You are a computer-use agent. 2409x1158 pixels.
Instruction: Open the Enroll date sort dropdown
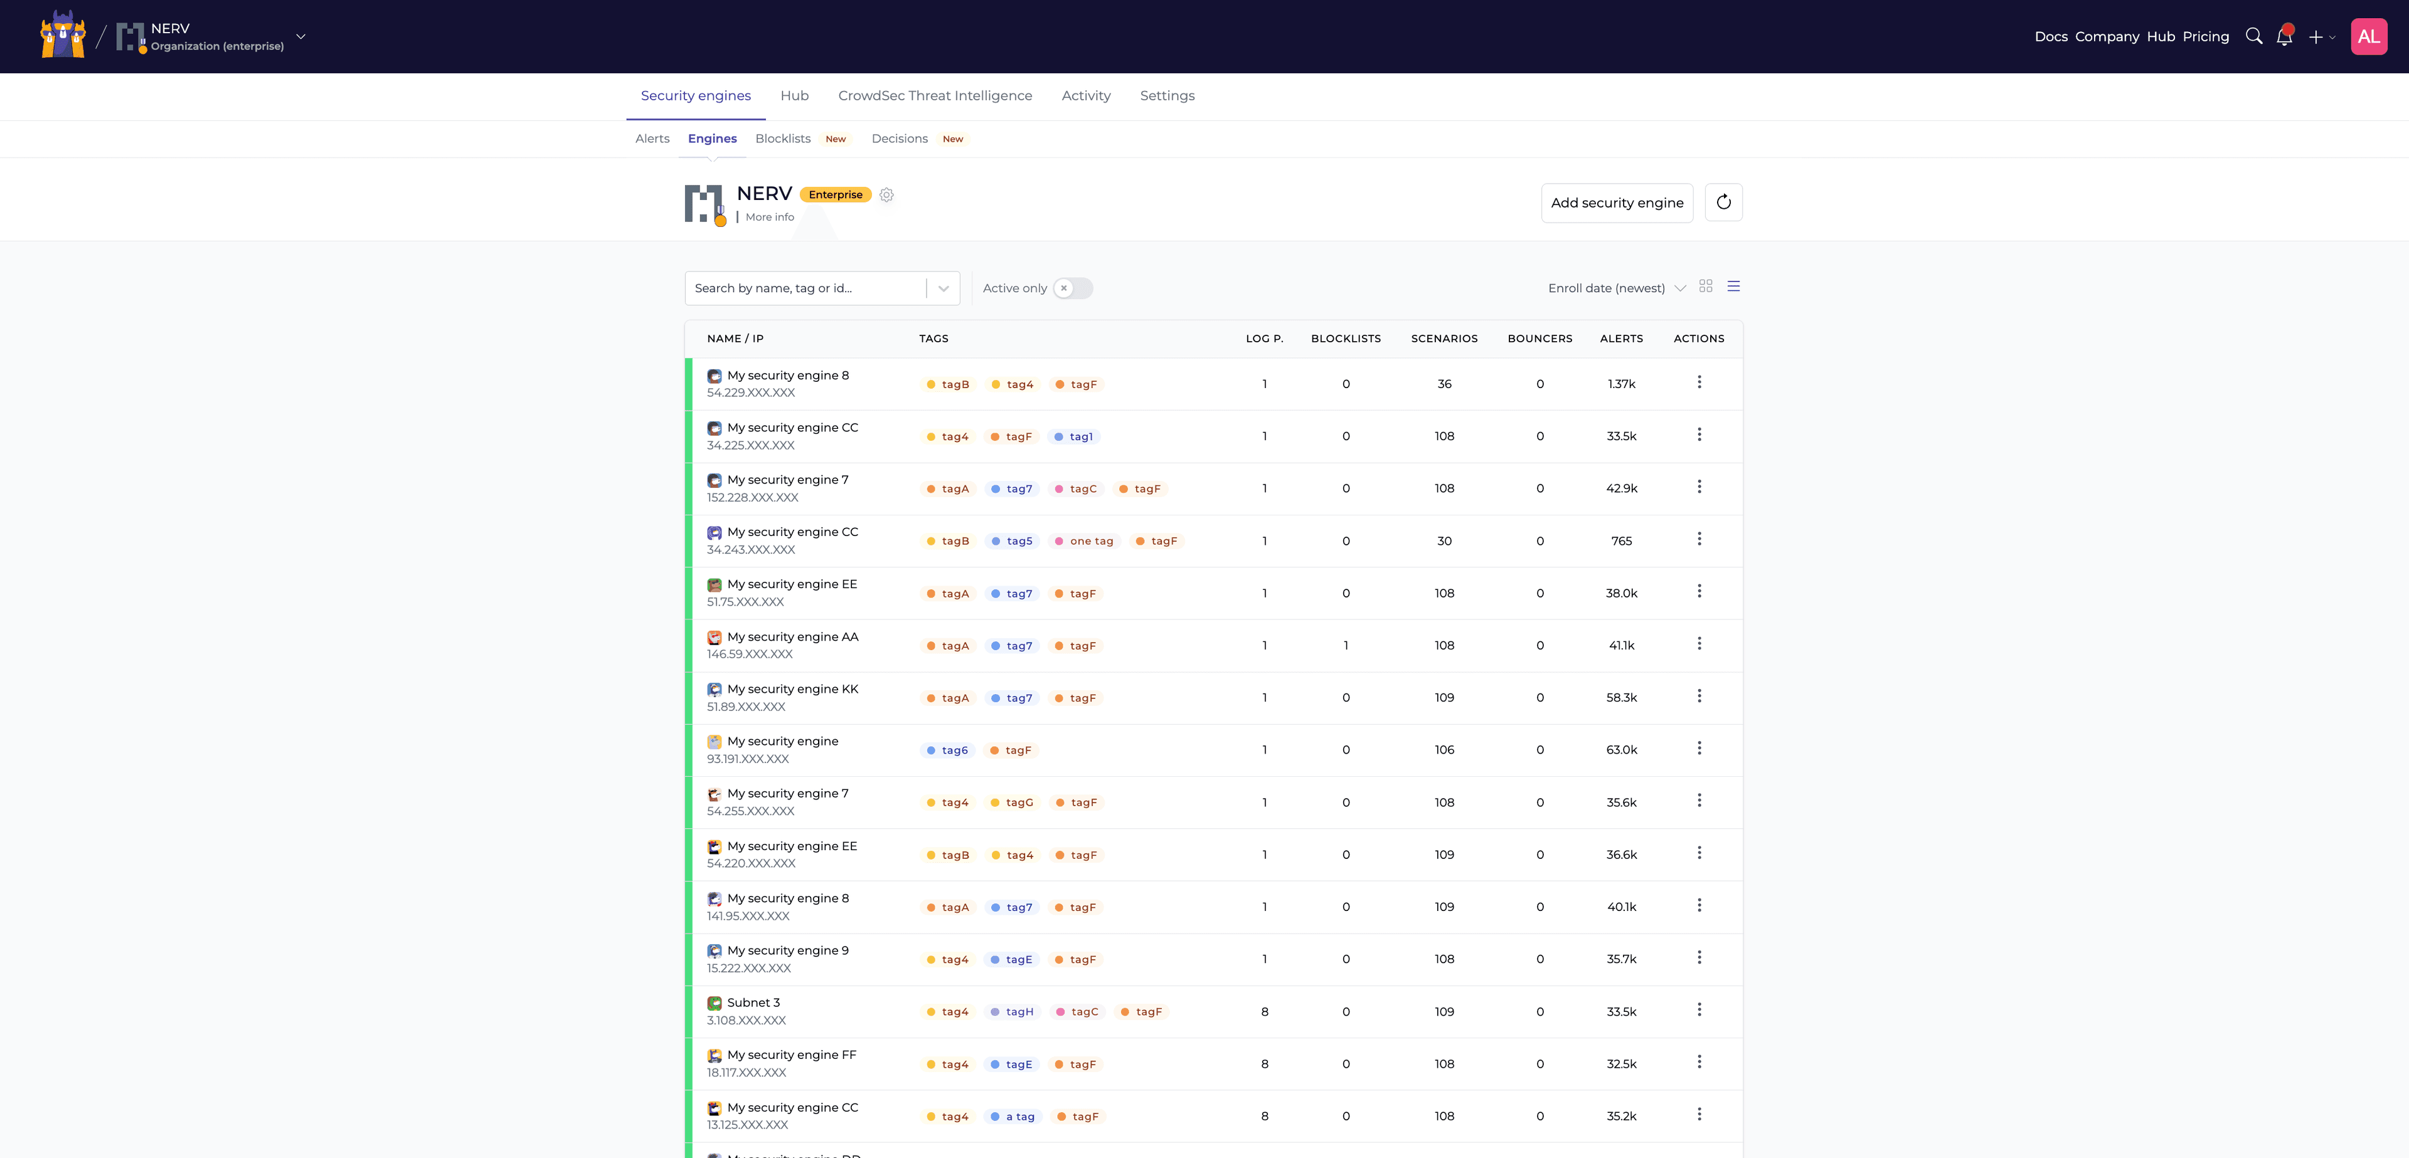[1616, 288]
